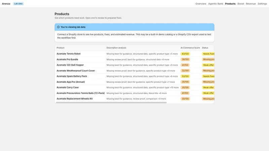Image resolution: width=269 pixels, height=151 pixels.
Task: Open Acemate Spare Battery Pack product
Action: (x=72, y=76)
